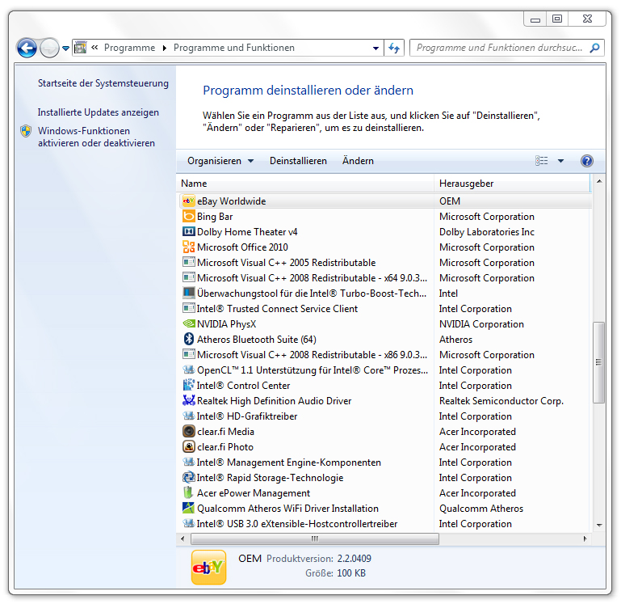Click the Dolby Home Theater v4 icon

[188, 231]
